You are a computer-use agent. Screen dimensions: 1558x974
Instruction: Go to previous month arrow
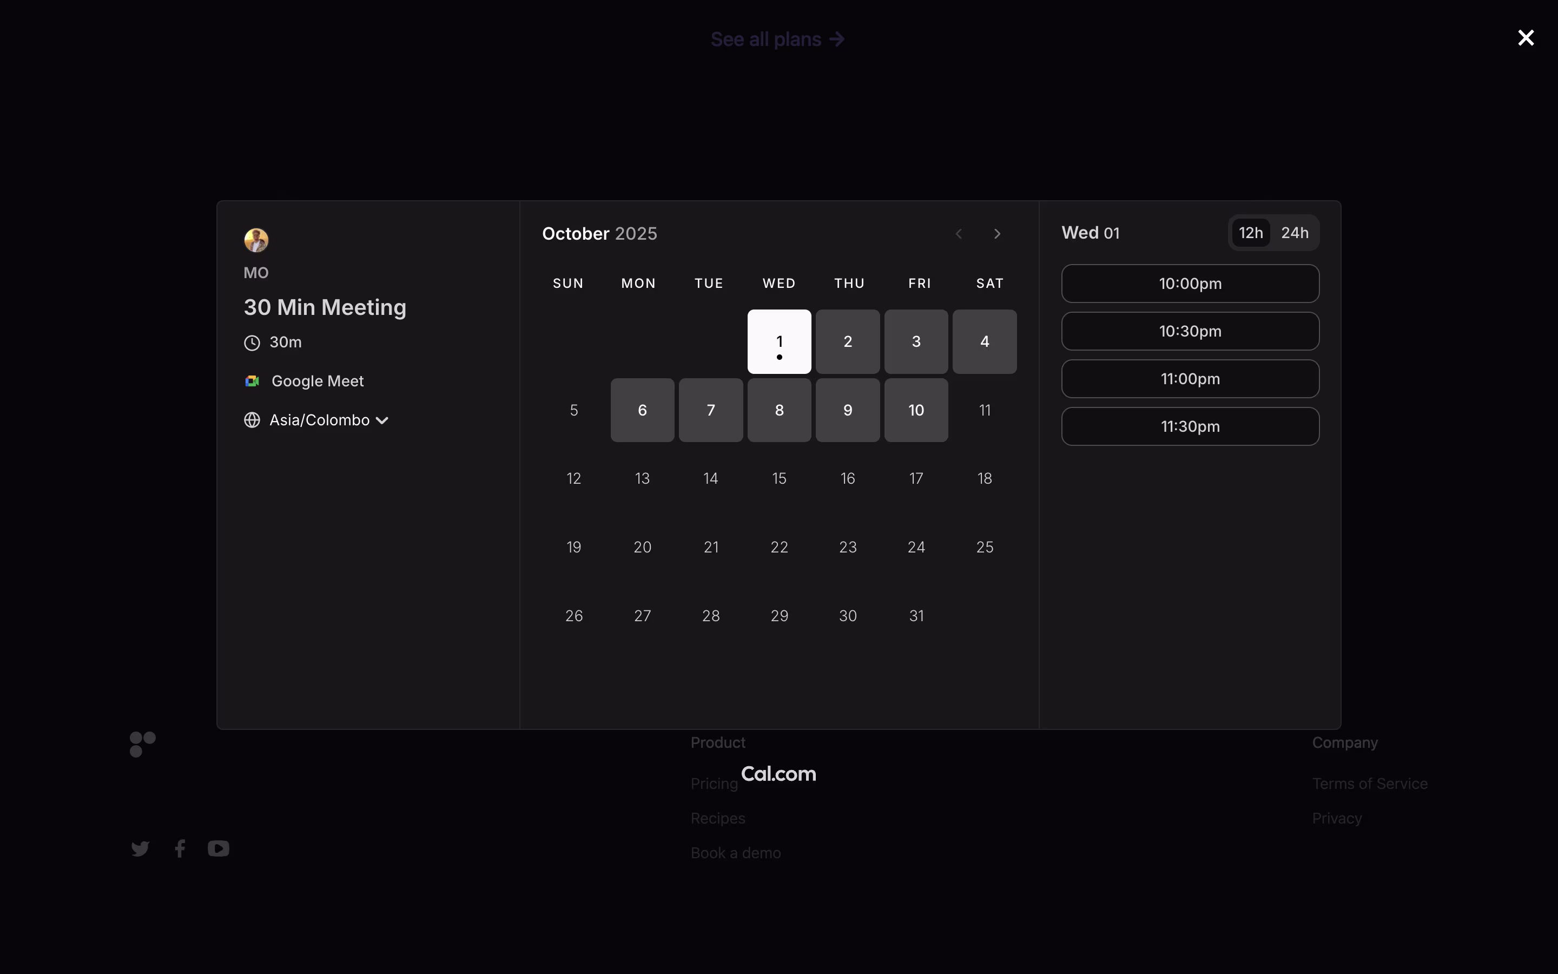(959, 234)
